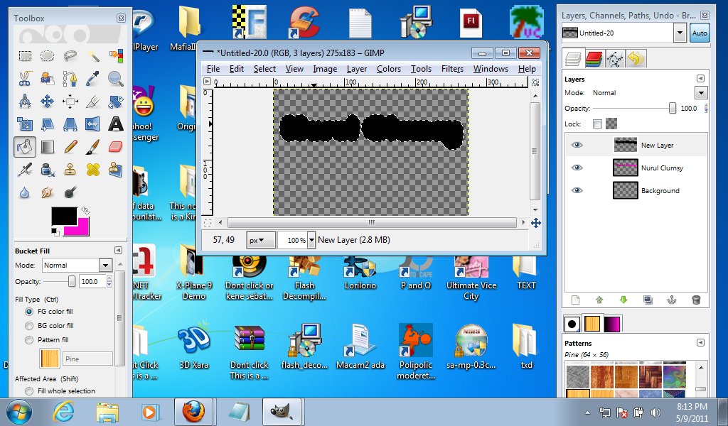
Task: Select the Text tool
Action: coord(116,124)
